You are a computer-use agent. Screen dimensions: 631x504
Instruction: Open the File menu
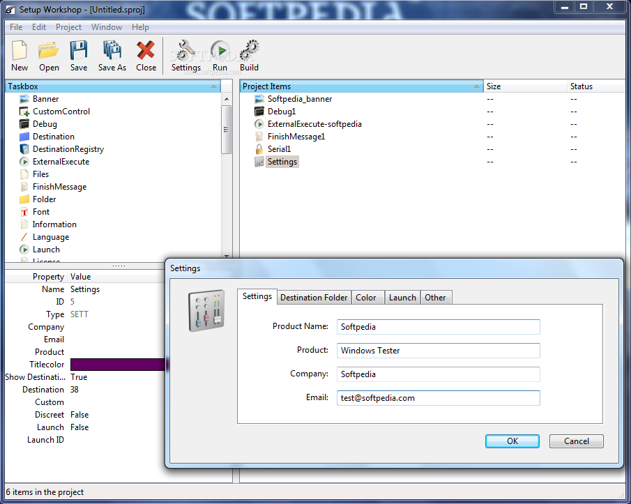16,27
